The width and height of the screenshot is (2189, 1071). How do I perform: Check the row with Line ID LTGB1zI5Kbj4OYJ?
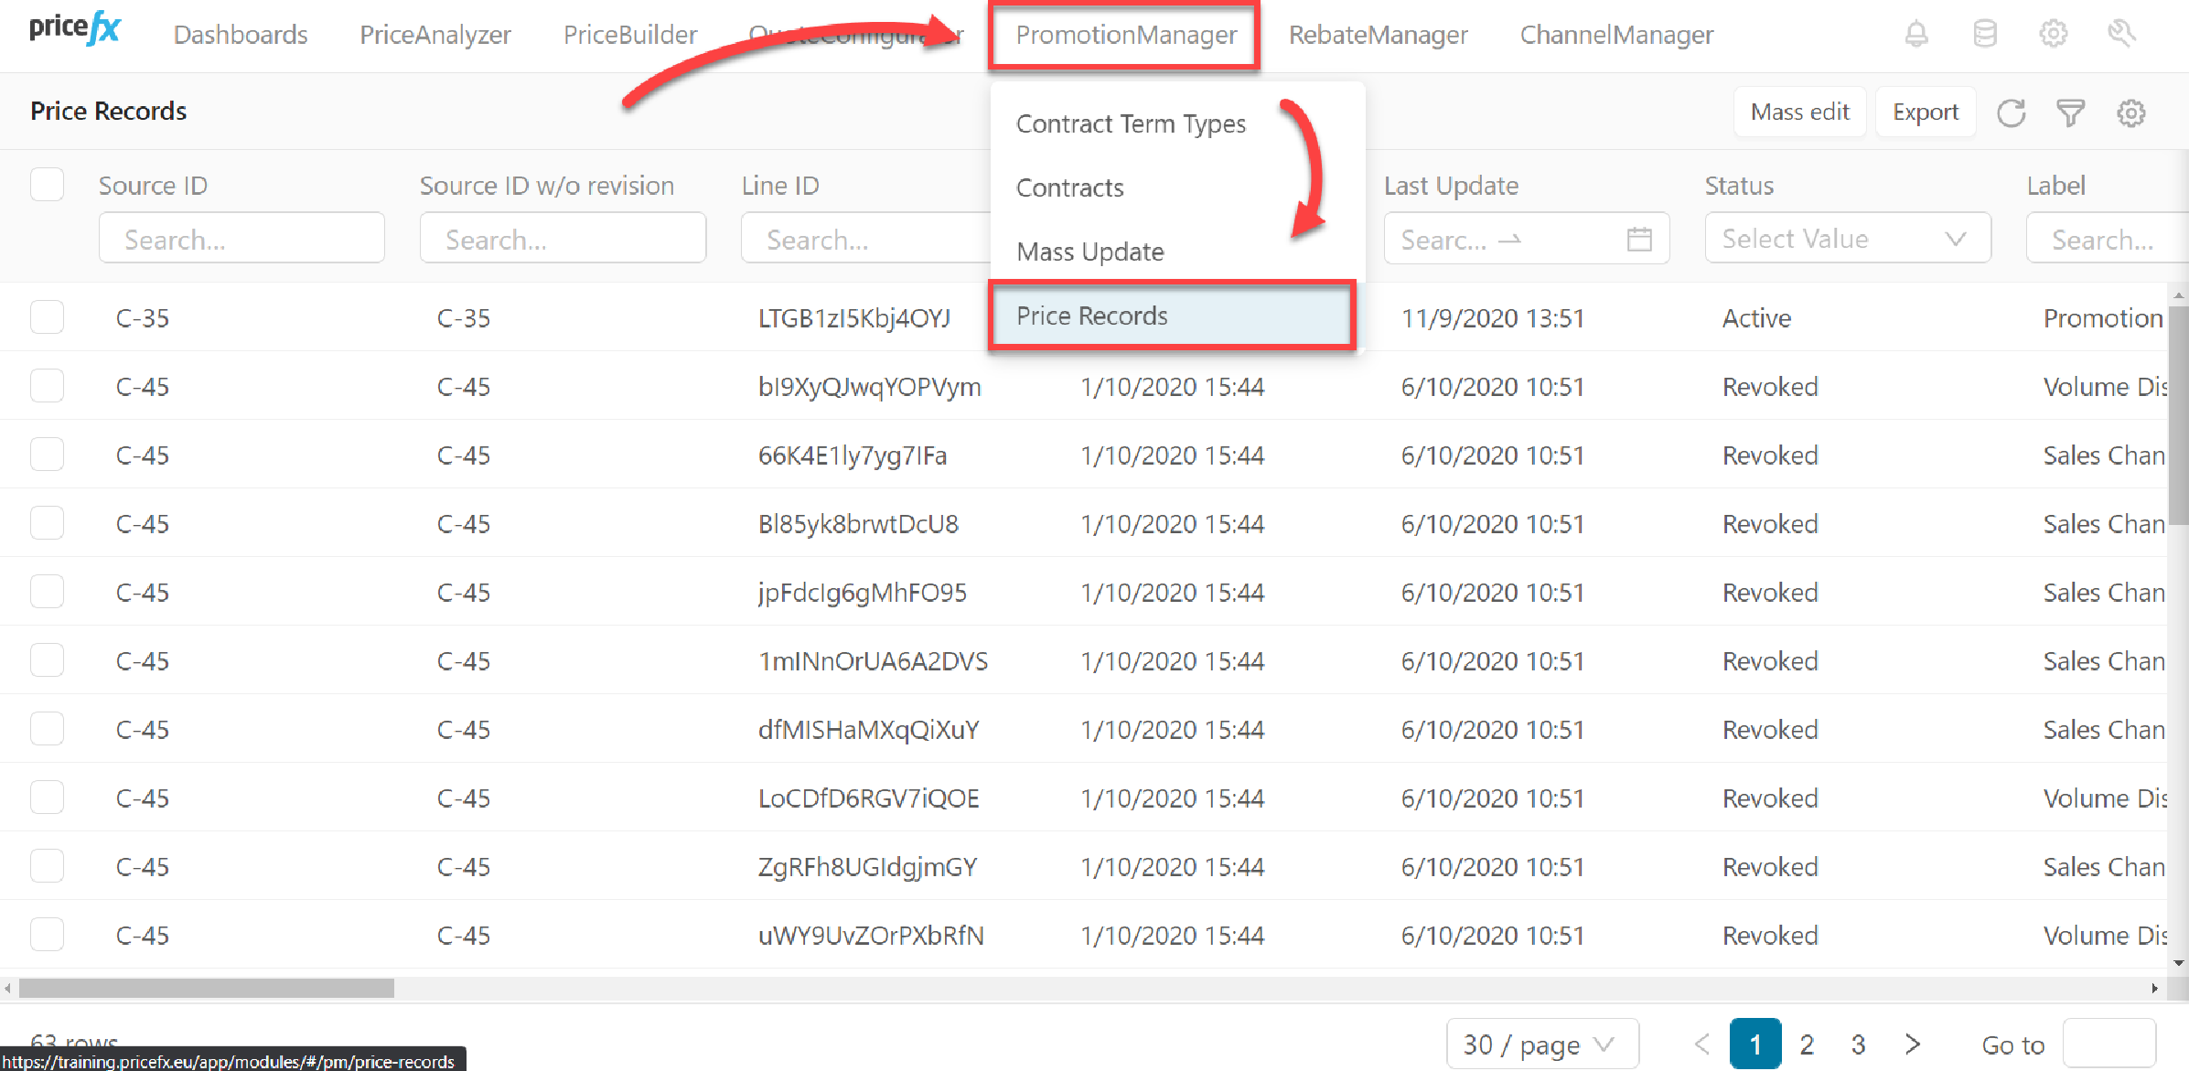click(47, 317)
